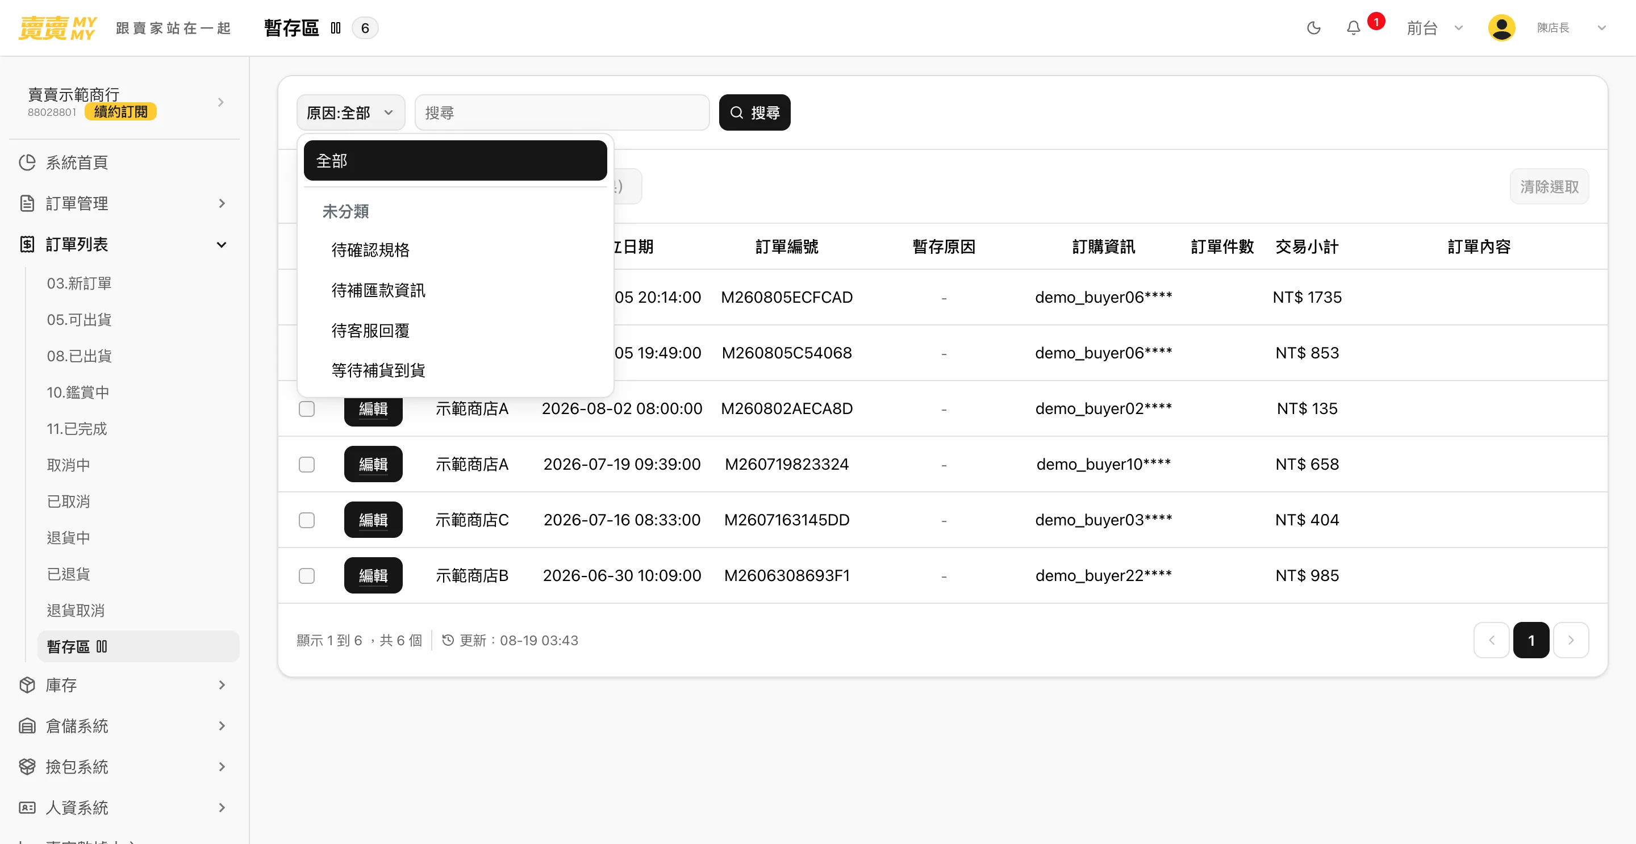Image resolution: width=1636 pixels, height=844 pixels.
Task: Click 編輯 for order M2606308693F1
Action: [373, 575]
